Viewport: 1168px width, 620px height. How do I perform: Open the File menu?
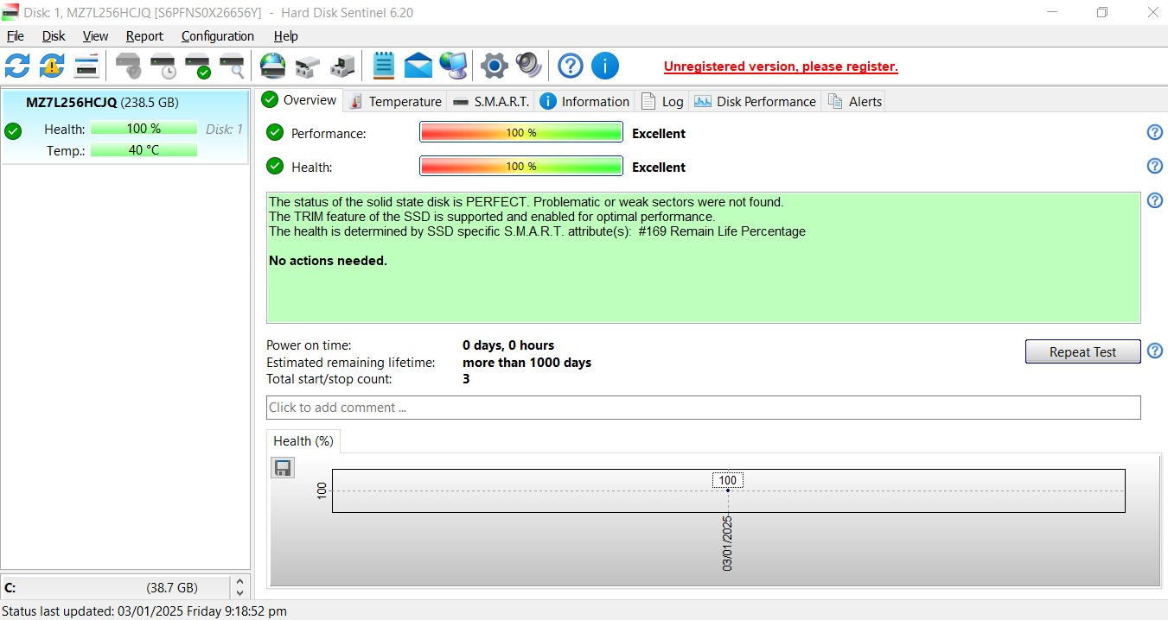(16, 36)
